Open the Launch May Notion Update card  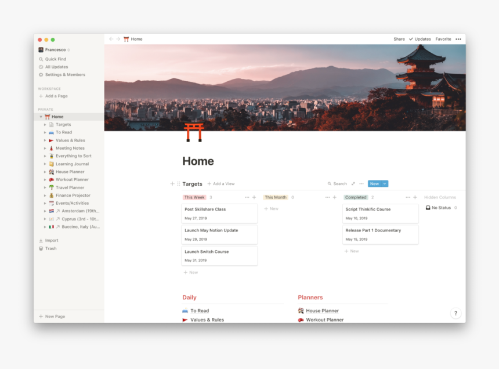(x=219, y=234)
